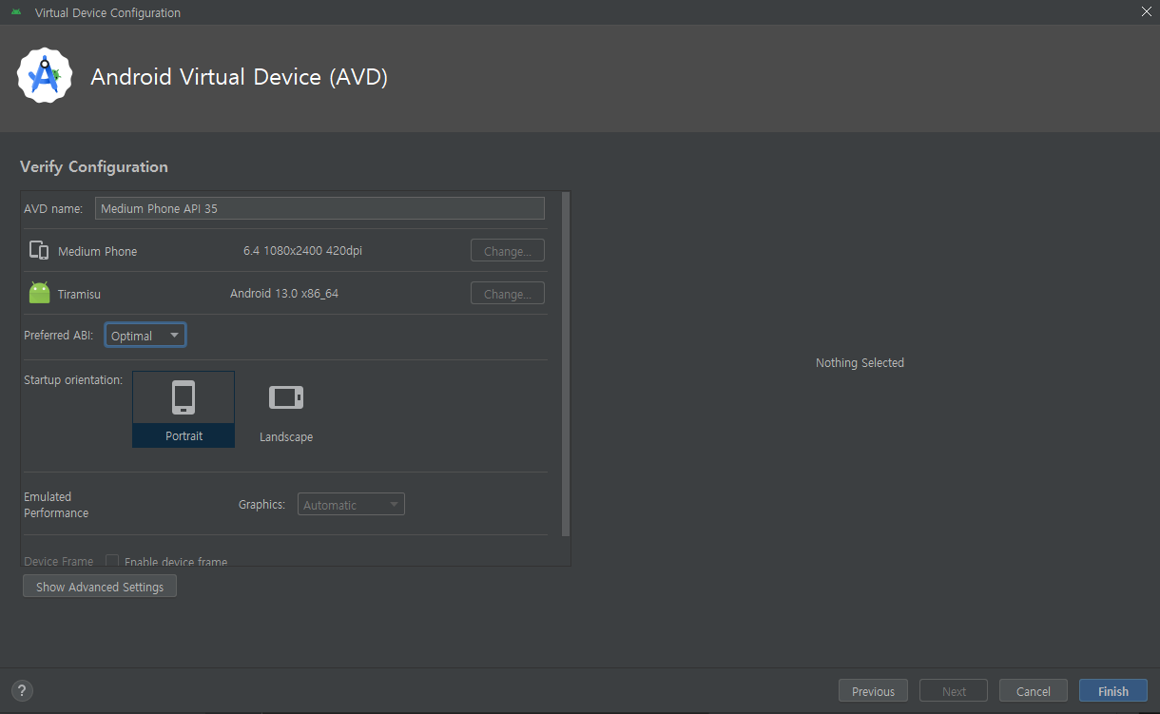Click Finish to create the device
Viewport: 1160px width, 714px height.
(x=1113, y=691)
